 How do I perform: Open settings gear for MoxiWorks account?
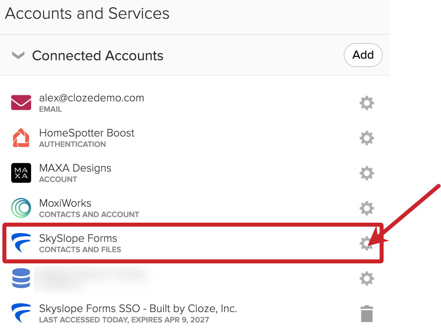(x=366, y=208)
